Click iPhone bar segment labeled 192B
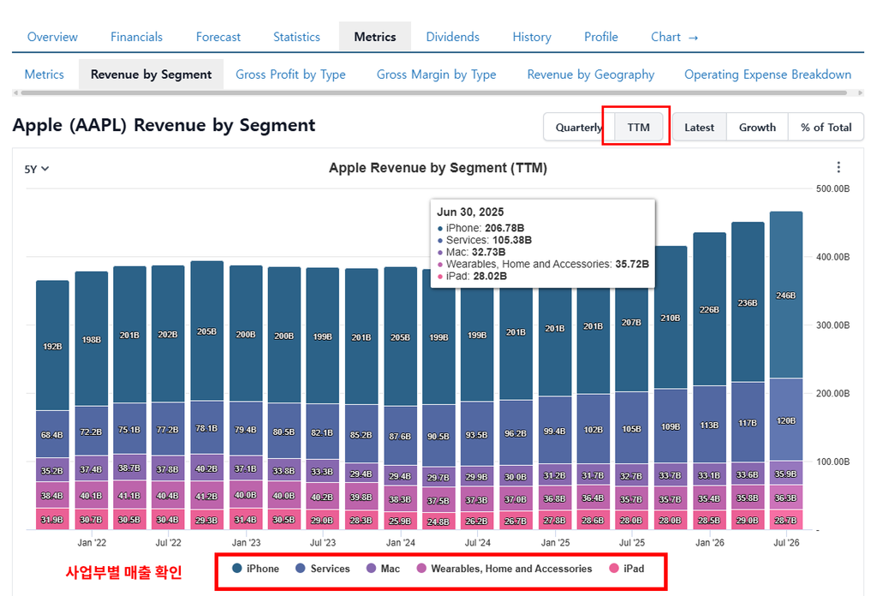This screenshot has width=877, height=596. point(52,345)
